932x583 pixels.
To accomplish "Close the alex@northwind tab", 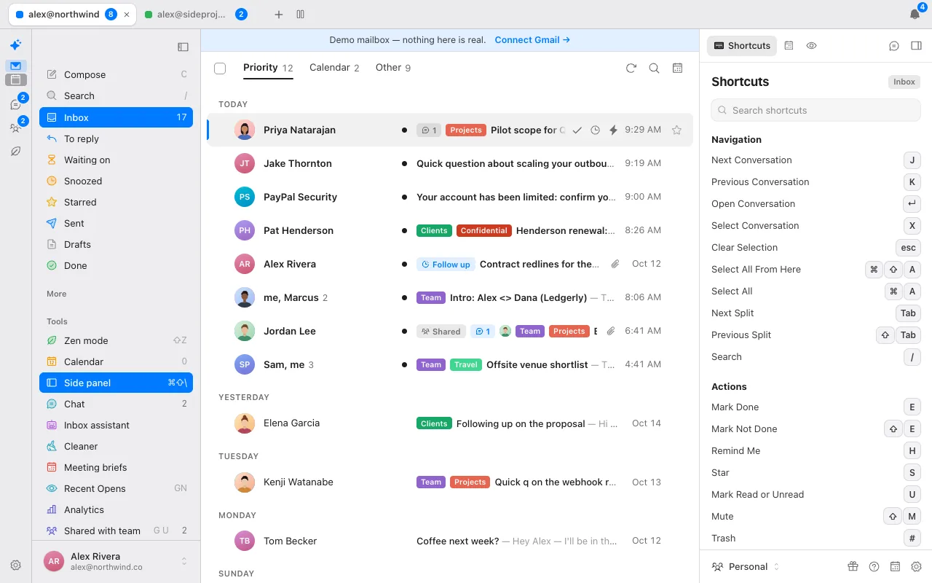I will click(x=127, y=15).
